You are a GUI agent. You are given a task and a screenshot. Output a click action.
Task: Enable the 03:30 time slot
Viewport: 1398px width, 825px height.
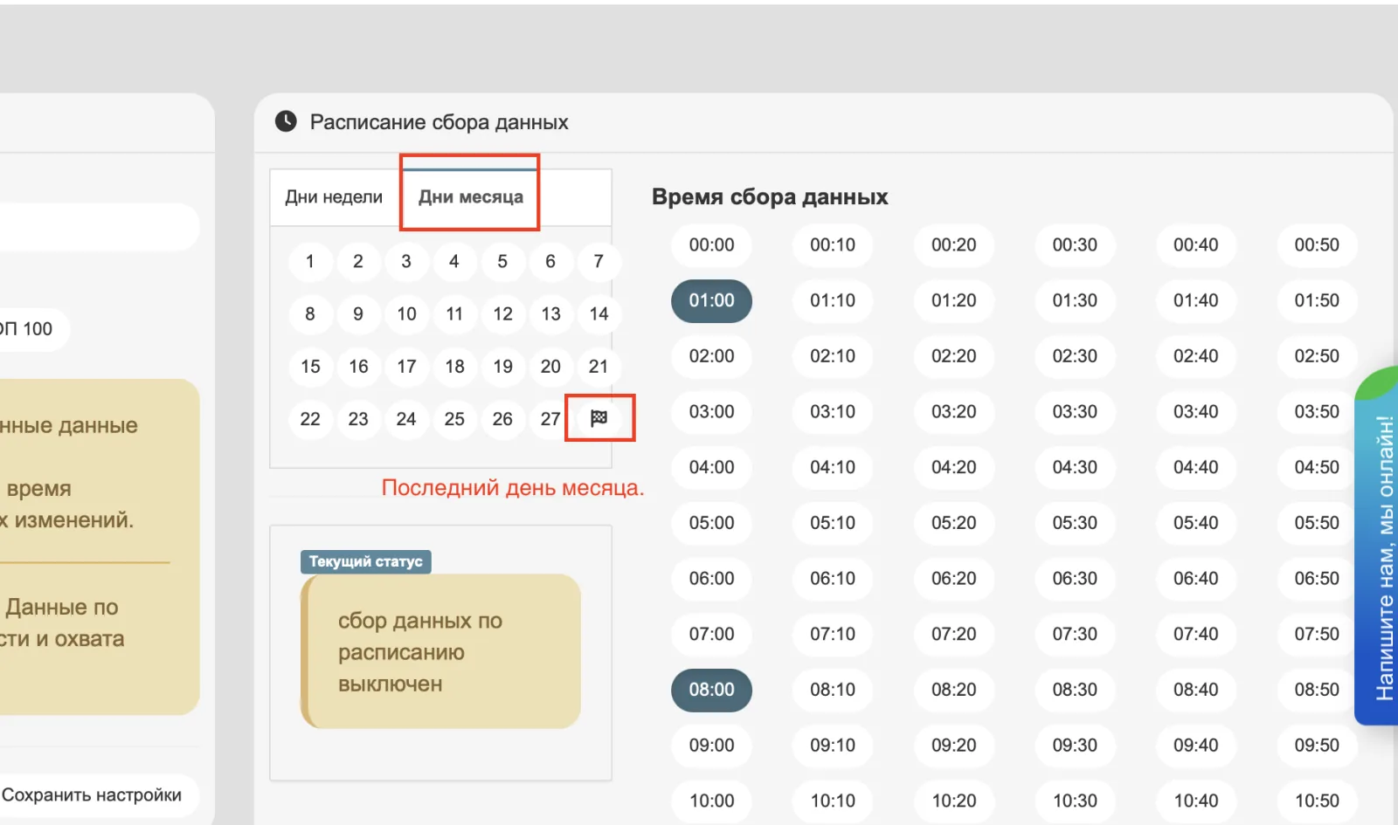(x=1075, y=412)
